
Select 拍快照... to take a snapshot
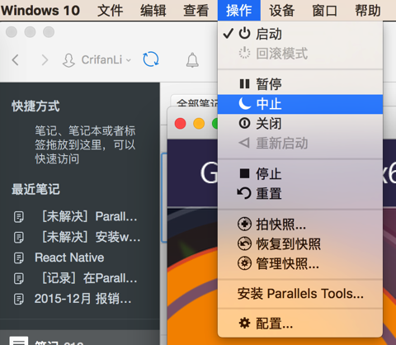(x=300, y=224)
